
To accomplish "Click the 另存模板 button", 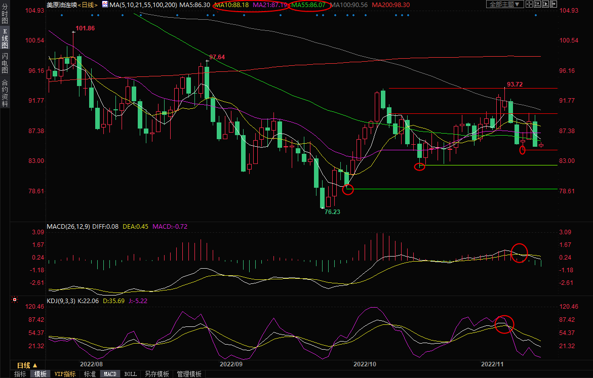I will [x=156, y=374].
